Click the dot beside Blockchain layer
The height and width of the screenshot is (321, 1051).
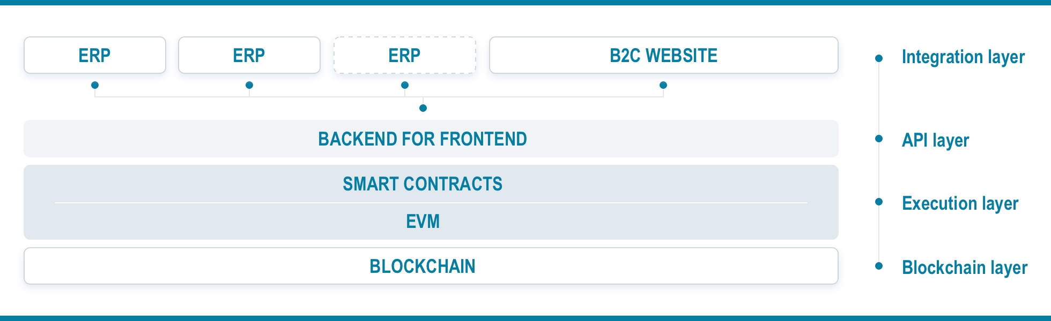tap(879, 266)
